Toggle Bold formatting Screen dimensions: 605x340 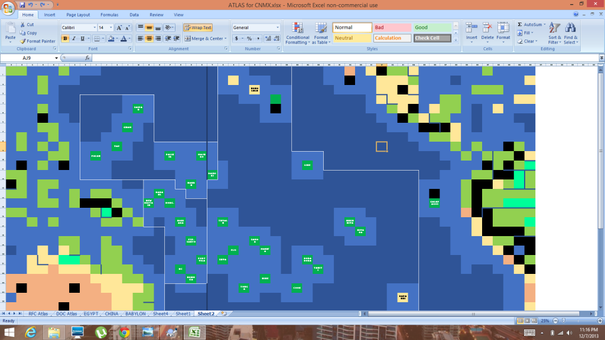(x=65, y=38)
